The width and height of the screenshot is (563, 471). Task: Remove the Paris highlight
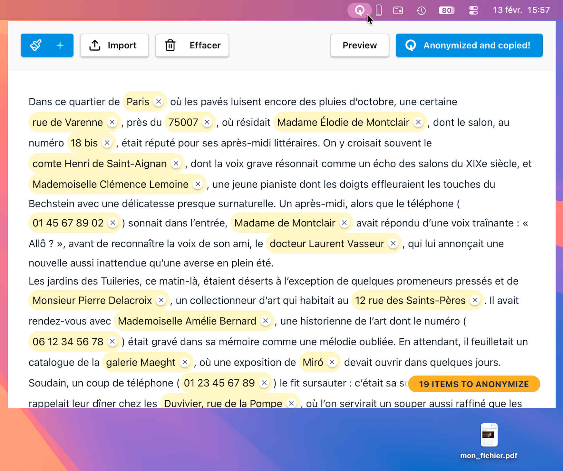point(159,101)
